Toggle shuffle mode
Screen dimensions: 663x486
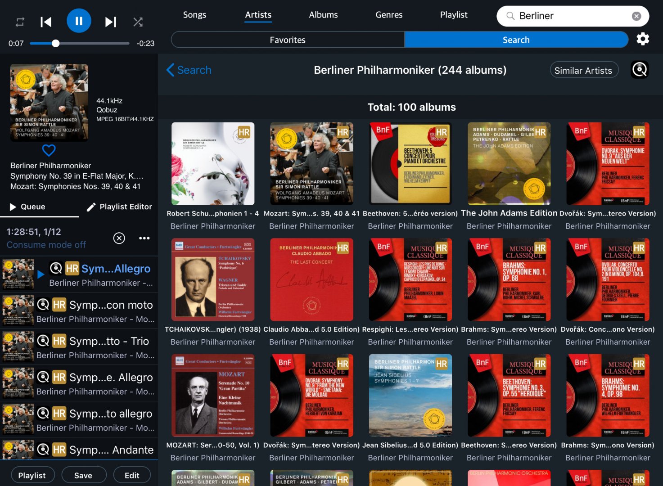[x=138, y=22]
